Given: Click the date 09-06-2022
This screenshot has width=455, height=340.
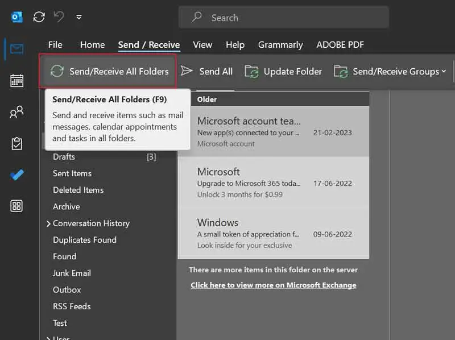Looking at the screenshot, I should (333, 234).
